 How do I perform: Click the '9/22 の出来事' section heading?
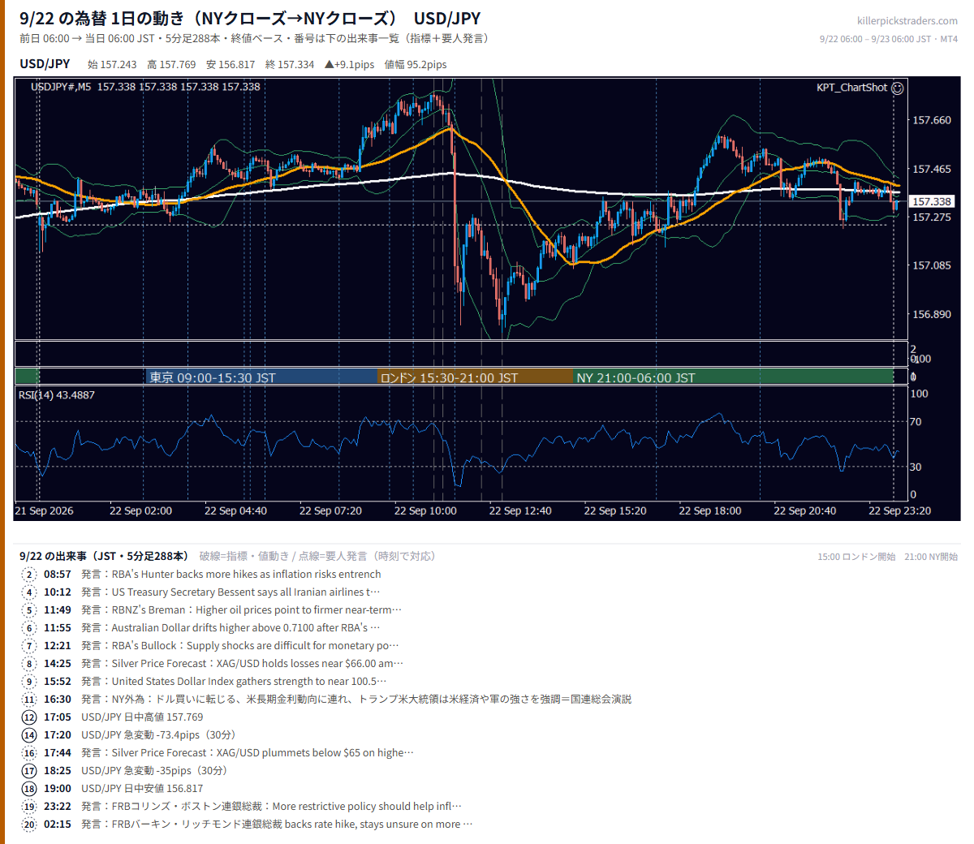[104, 556]
